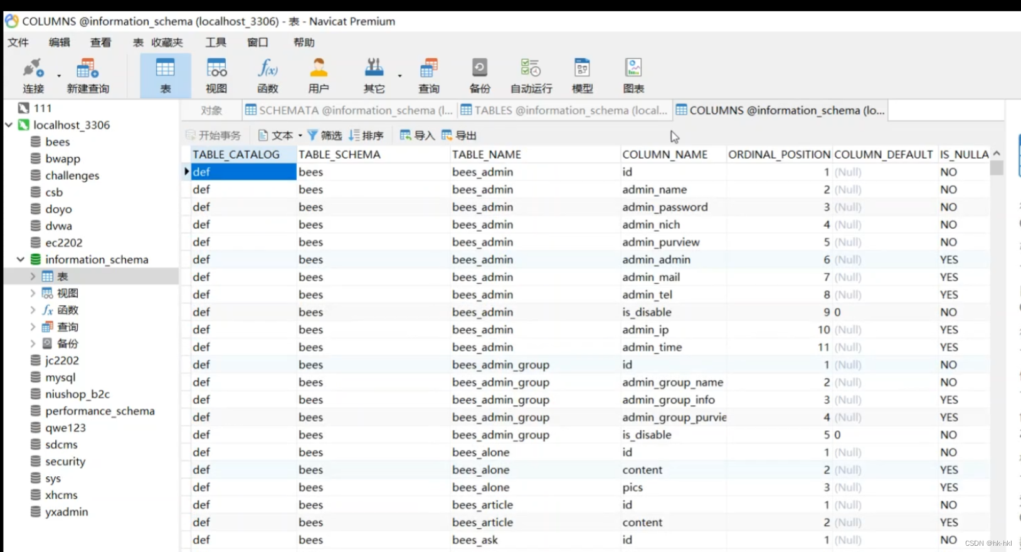Screen dimensions: 1021x552
Task: Open the Charts (图表) toolbar icon
Action: pyautogui.click(x=633, y=75)
